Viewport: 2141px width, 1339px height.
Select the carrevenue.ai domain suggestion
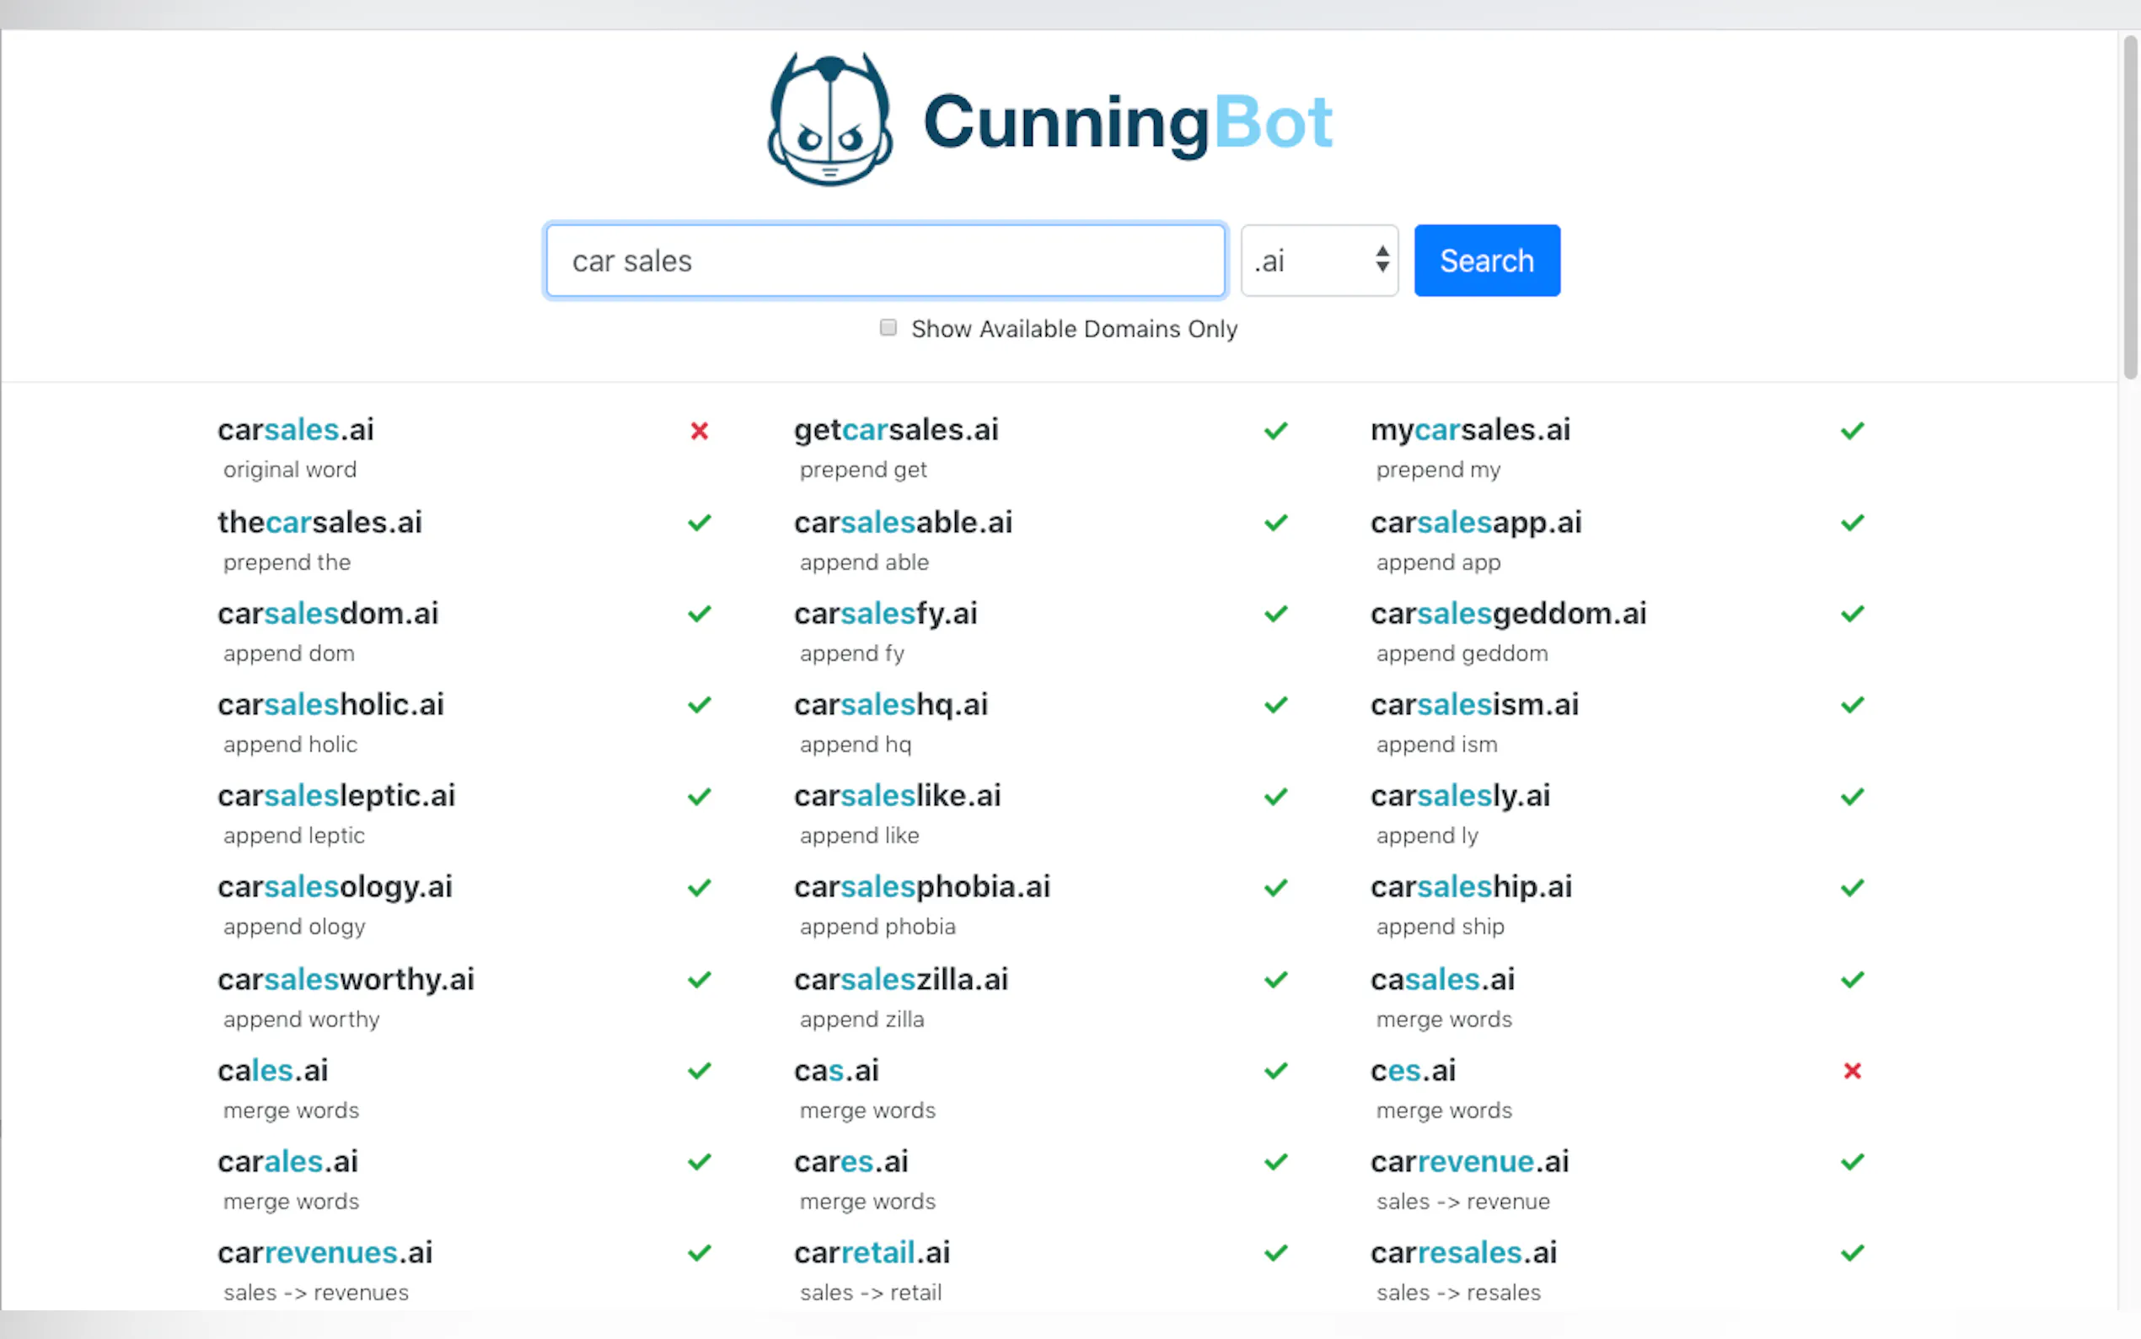coord(1469,1162)
